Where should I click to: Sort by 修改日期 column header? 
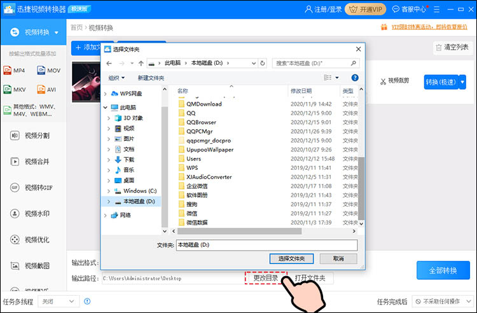point(301,91)
